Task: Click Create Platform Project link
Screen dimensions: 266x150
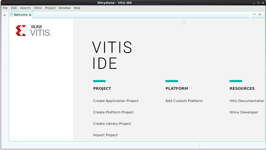Action: (113, 112)
